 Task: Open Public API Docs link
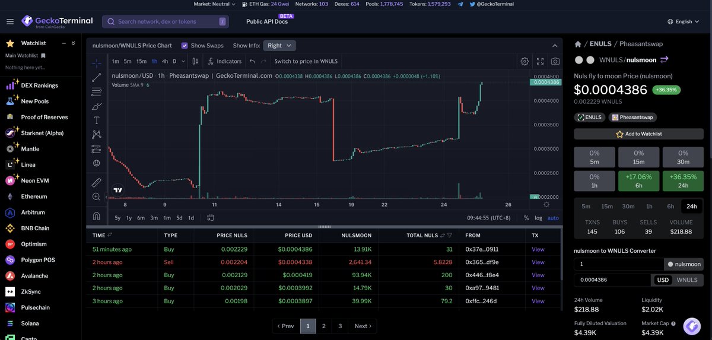(x=267, y=22)
